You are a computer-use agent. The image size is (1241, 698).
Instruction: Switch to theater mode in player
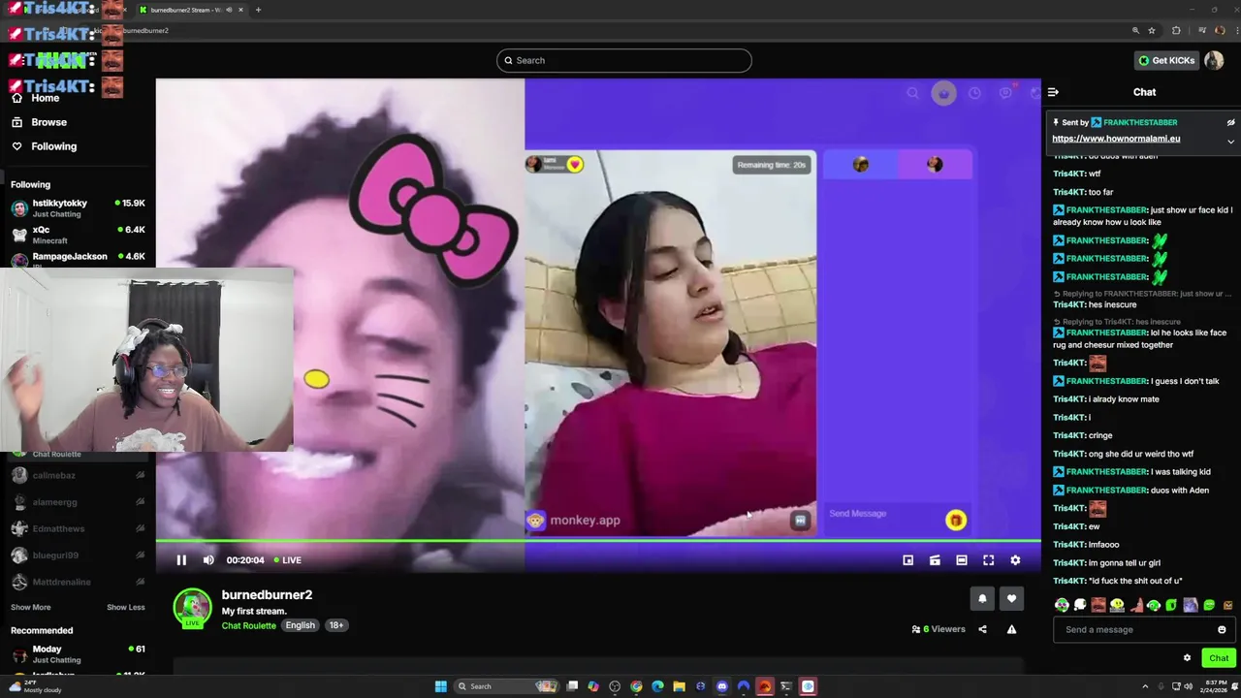(x=961, y=560)
